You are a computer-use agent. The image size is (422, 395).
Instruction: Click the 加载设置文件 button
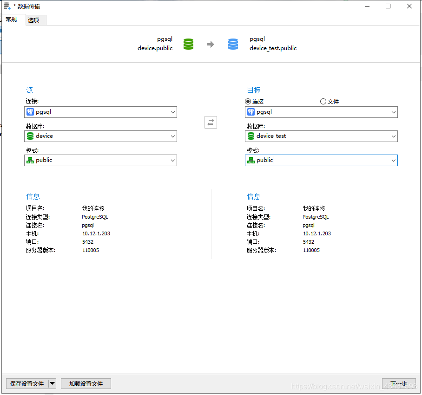(86, 383)
